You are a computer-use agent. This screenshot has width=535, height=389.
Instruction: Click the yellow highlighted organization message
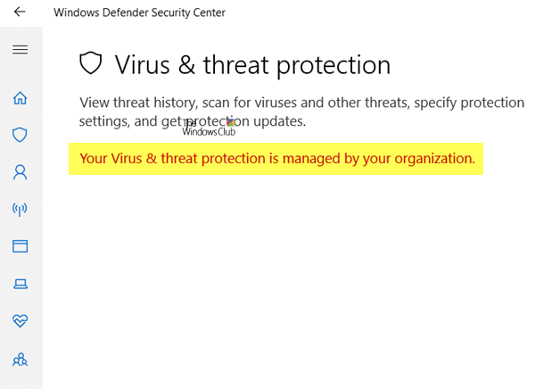coord(276,159)
